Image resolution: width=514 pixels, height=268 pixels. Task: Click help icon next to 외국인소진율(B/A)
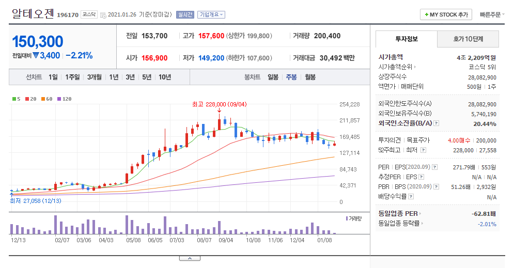(436, 123)
